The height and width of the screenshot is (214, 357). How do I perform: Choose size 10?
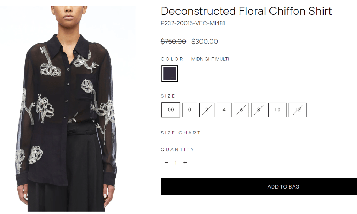click(x=277, y=110)
